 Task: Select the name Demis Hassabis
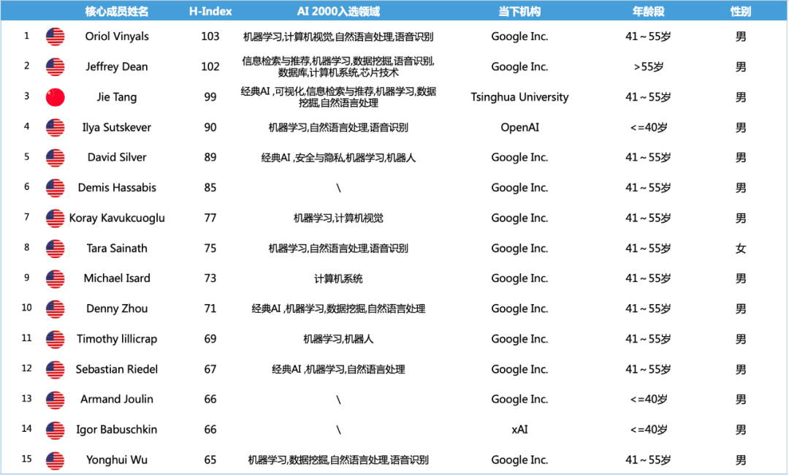[117, 188]
